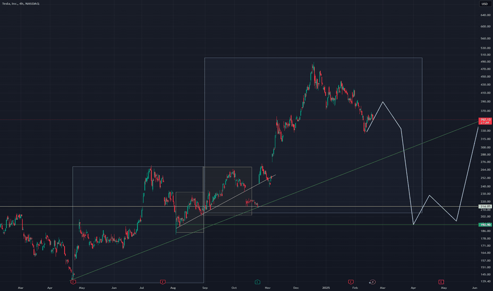Click the earliest red earnings marker after Apr
Image resolution: width=493 pixels, height=291 pixels.
(73, 282)
